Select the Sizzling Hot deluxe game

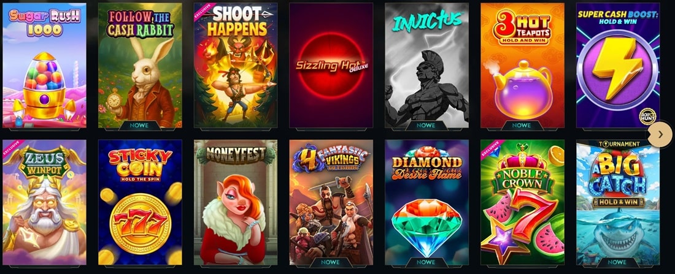click(331, 66)
